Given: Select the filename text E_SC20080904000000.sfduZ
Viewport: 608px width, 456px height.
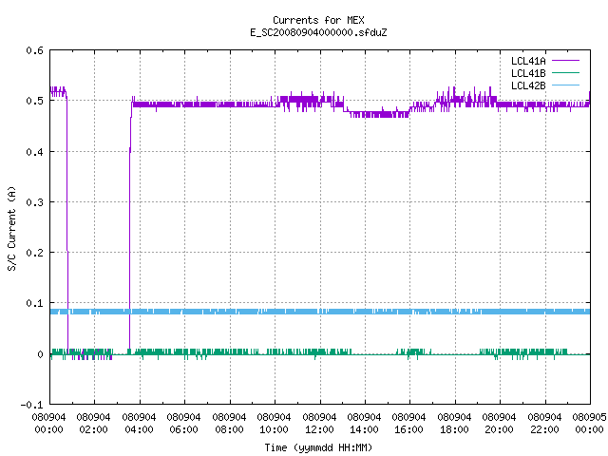Looking at the screenshot, I should 318,32.
